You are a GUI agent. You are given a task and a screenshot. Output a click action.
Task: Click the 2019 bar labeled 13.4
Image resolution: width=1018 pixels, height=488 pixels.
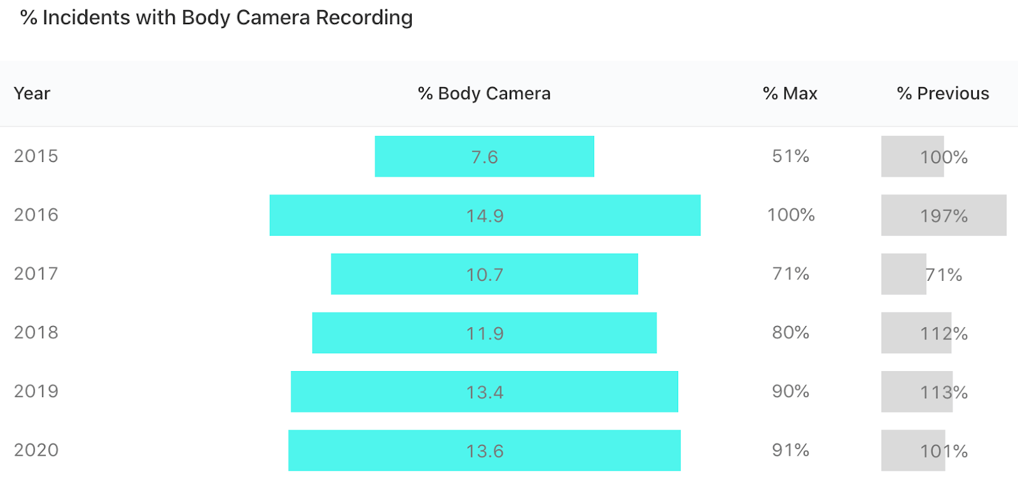[484, 391]
